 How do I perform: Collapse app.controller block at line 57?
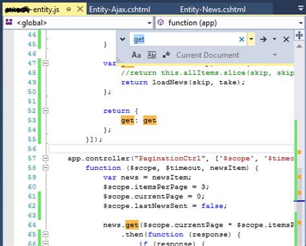(x=45, y=158)
